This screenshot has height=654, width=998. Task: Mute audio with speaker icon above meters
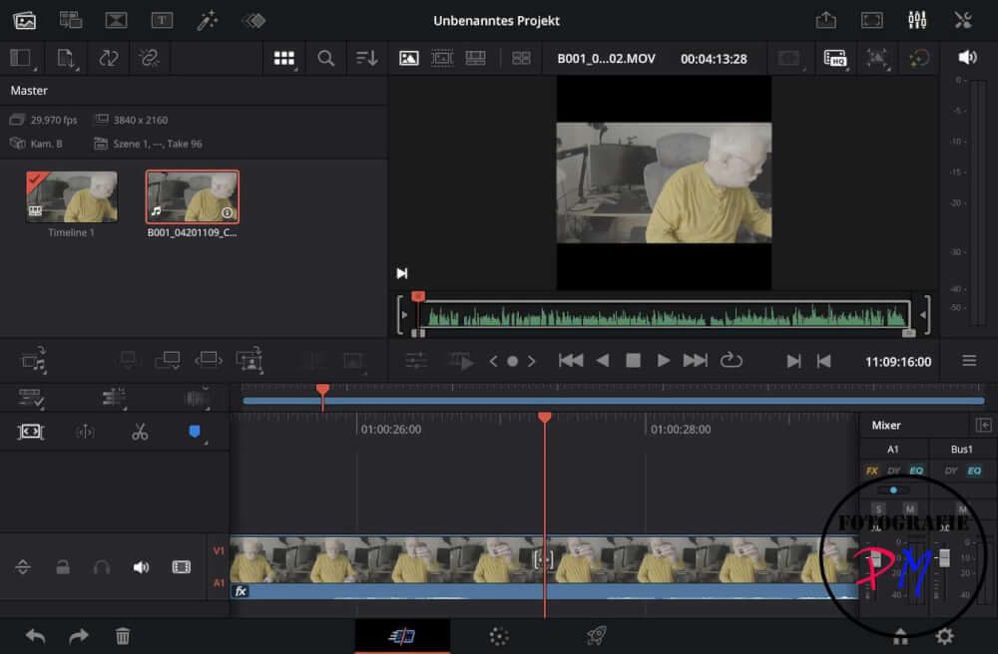pos(967,58)
